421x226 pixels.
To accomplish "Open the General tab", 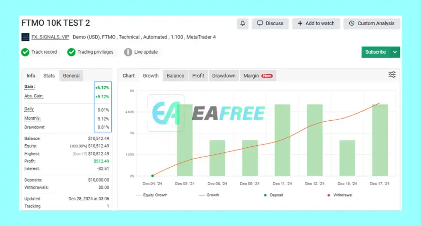I will [71, 76].
